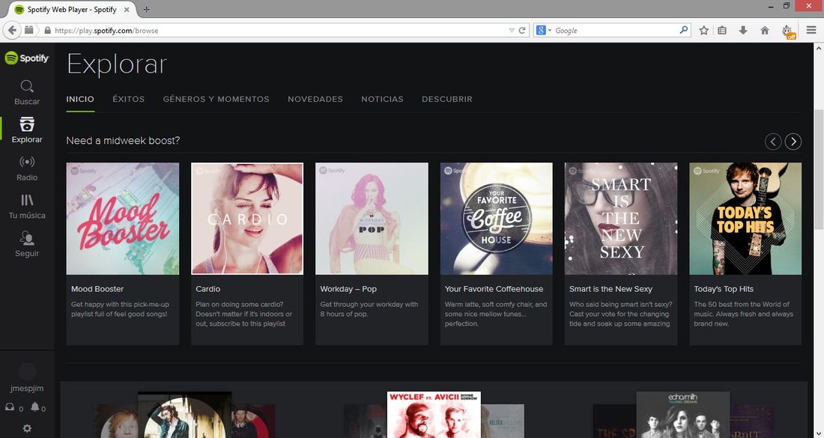Go to browser home page icon

(765, 31)
